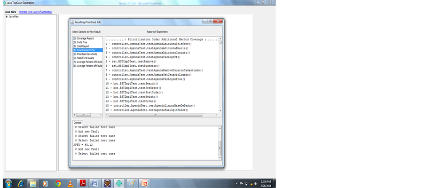
Task: Click the taskbar clock showing 12:36 PM
Action: (266, 184)
